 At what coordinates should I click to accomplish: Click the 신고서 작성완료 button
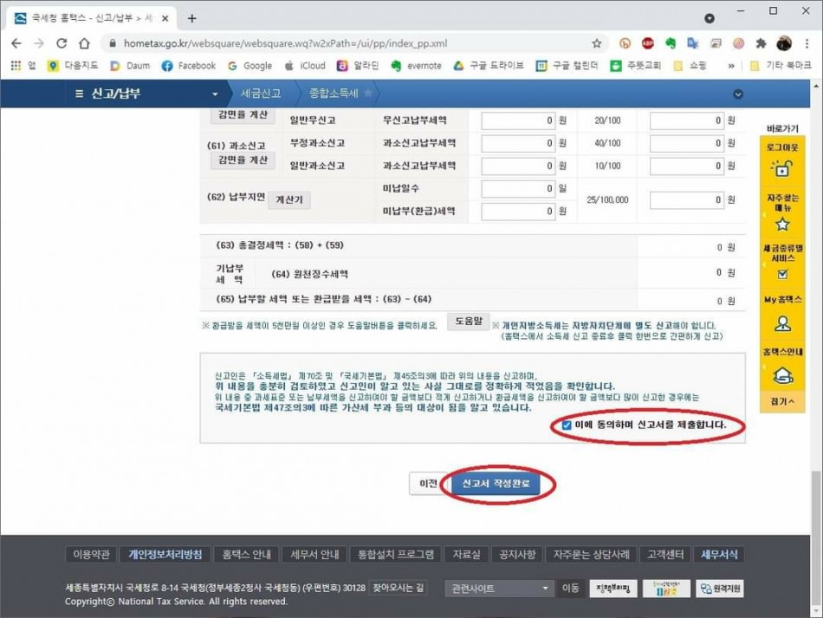click(495, 485)
